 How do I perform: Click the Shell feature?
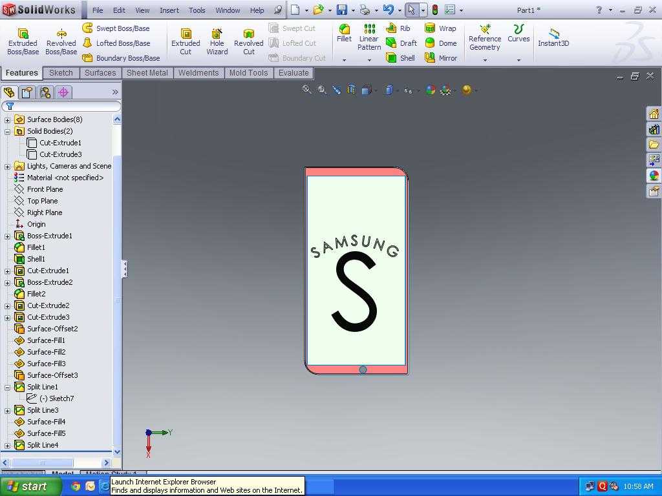click(x=401, y=57)
